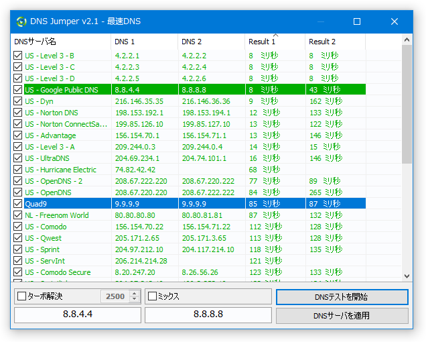Toggle the US - Hurricane Electric checkbox

coord(17,170)
